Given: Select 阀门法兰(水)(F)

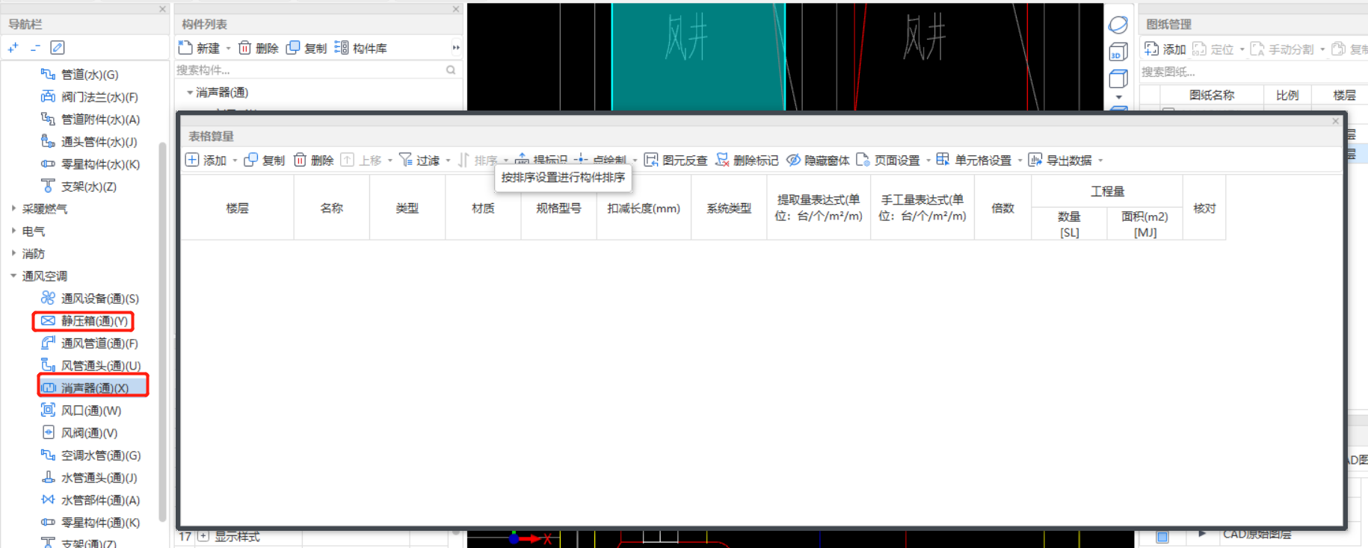Looking at the screenshot, I should pos(89,97).
